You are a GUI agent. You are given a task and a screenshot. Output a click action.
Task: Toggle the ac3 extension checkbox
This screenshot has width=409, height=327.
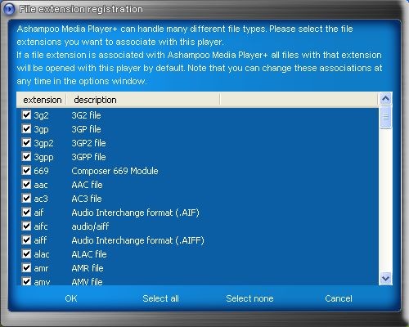pos(26,199)
